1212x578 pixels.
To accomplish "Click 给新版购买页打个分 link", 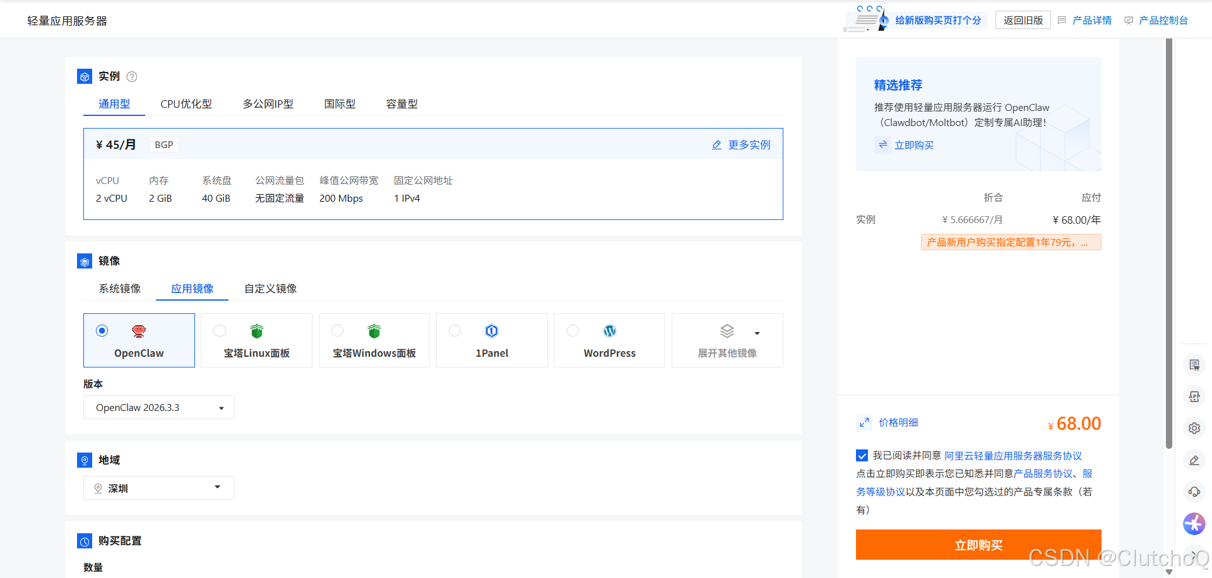I will click(938, 20).
